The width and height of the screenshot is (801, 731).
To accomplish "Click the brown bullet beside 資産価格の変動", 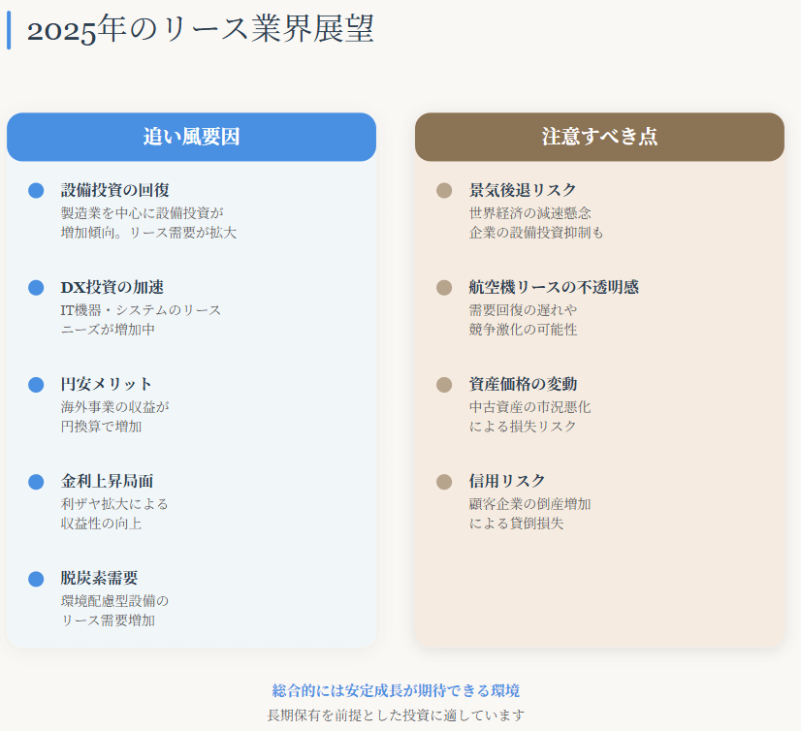I will 444,385.
